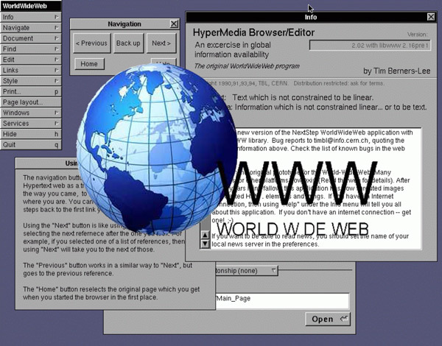Open the Style menu
Screen dimensions: 442x346
coord(31,81)
